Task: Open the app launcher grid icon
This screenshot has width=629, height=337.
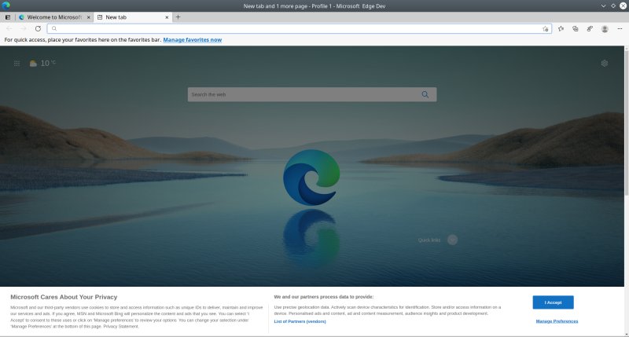Action: (x=17, y=64)
